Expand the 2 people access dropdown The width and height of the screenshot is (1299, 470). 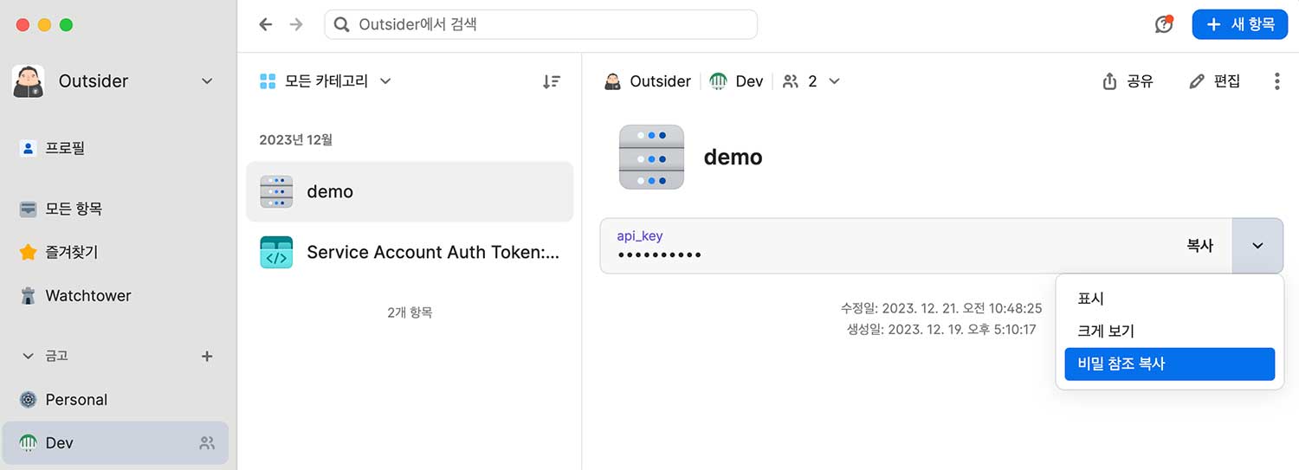(811, 81)
